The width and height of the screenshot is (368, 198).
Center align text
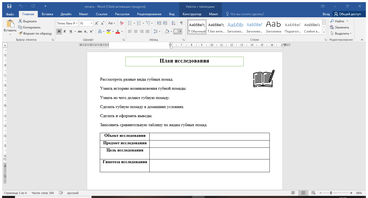click(x=136, y=31)
